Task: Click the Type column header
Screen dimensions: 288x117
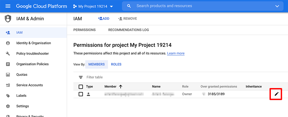Action: [89, 87]
